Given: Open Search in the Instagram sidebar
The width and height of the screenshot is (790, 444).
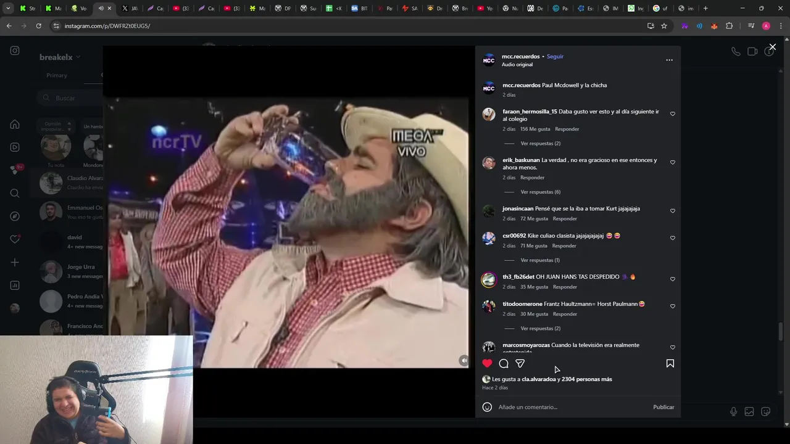Looking at the screenshot, I should pos(15,193).
